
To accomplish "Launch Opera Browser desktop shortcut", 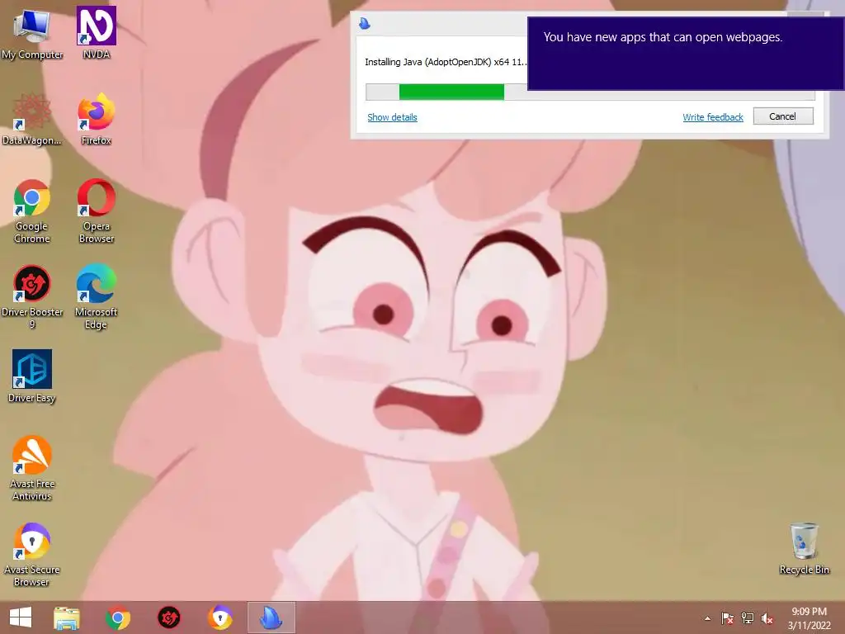I will point(97,211).
